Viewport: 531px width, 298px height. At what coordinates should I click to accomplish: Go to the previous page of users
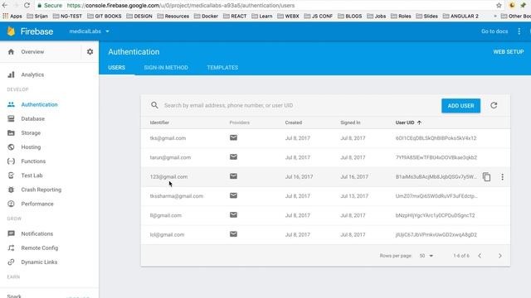point(480,256)
